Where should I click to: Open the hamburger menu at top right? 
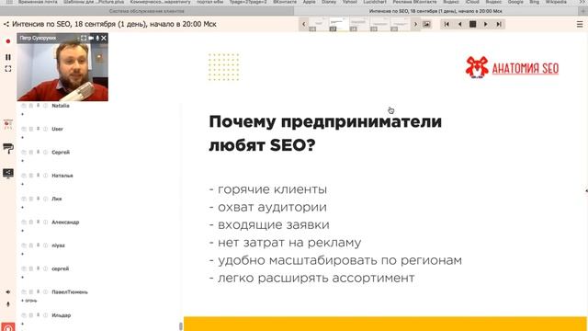580,25
